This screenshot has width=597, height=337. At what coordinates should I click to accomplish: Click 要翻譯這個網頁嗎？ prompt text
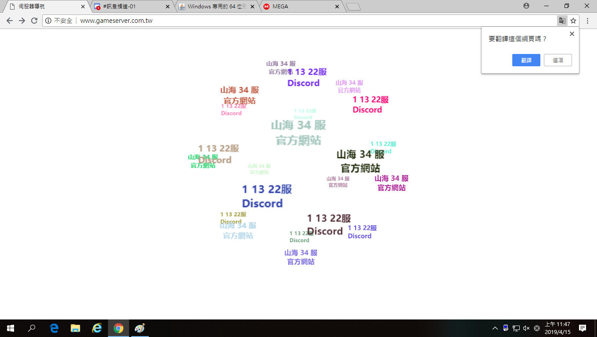point(518,39)
